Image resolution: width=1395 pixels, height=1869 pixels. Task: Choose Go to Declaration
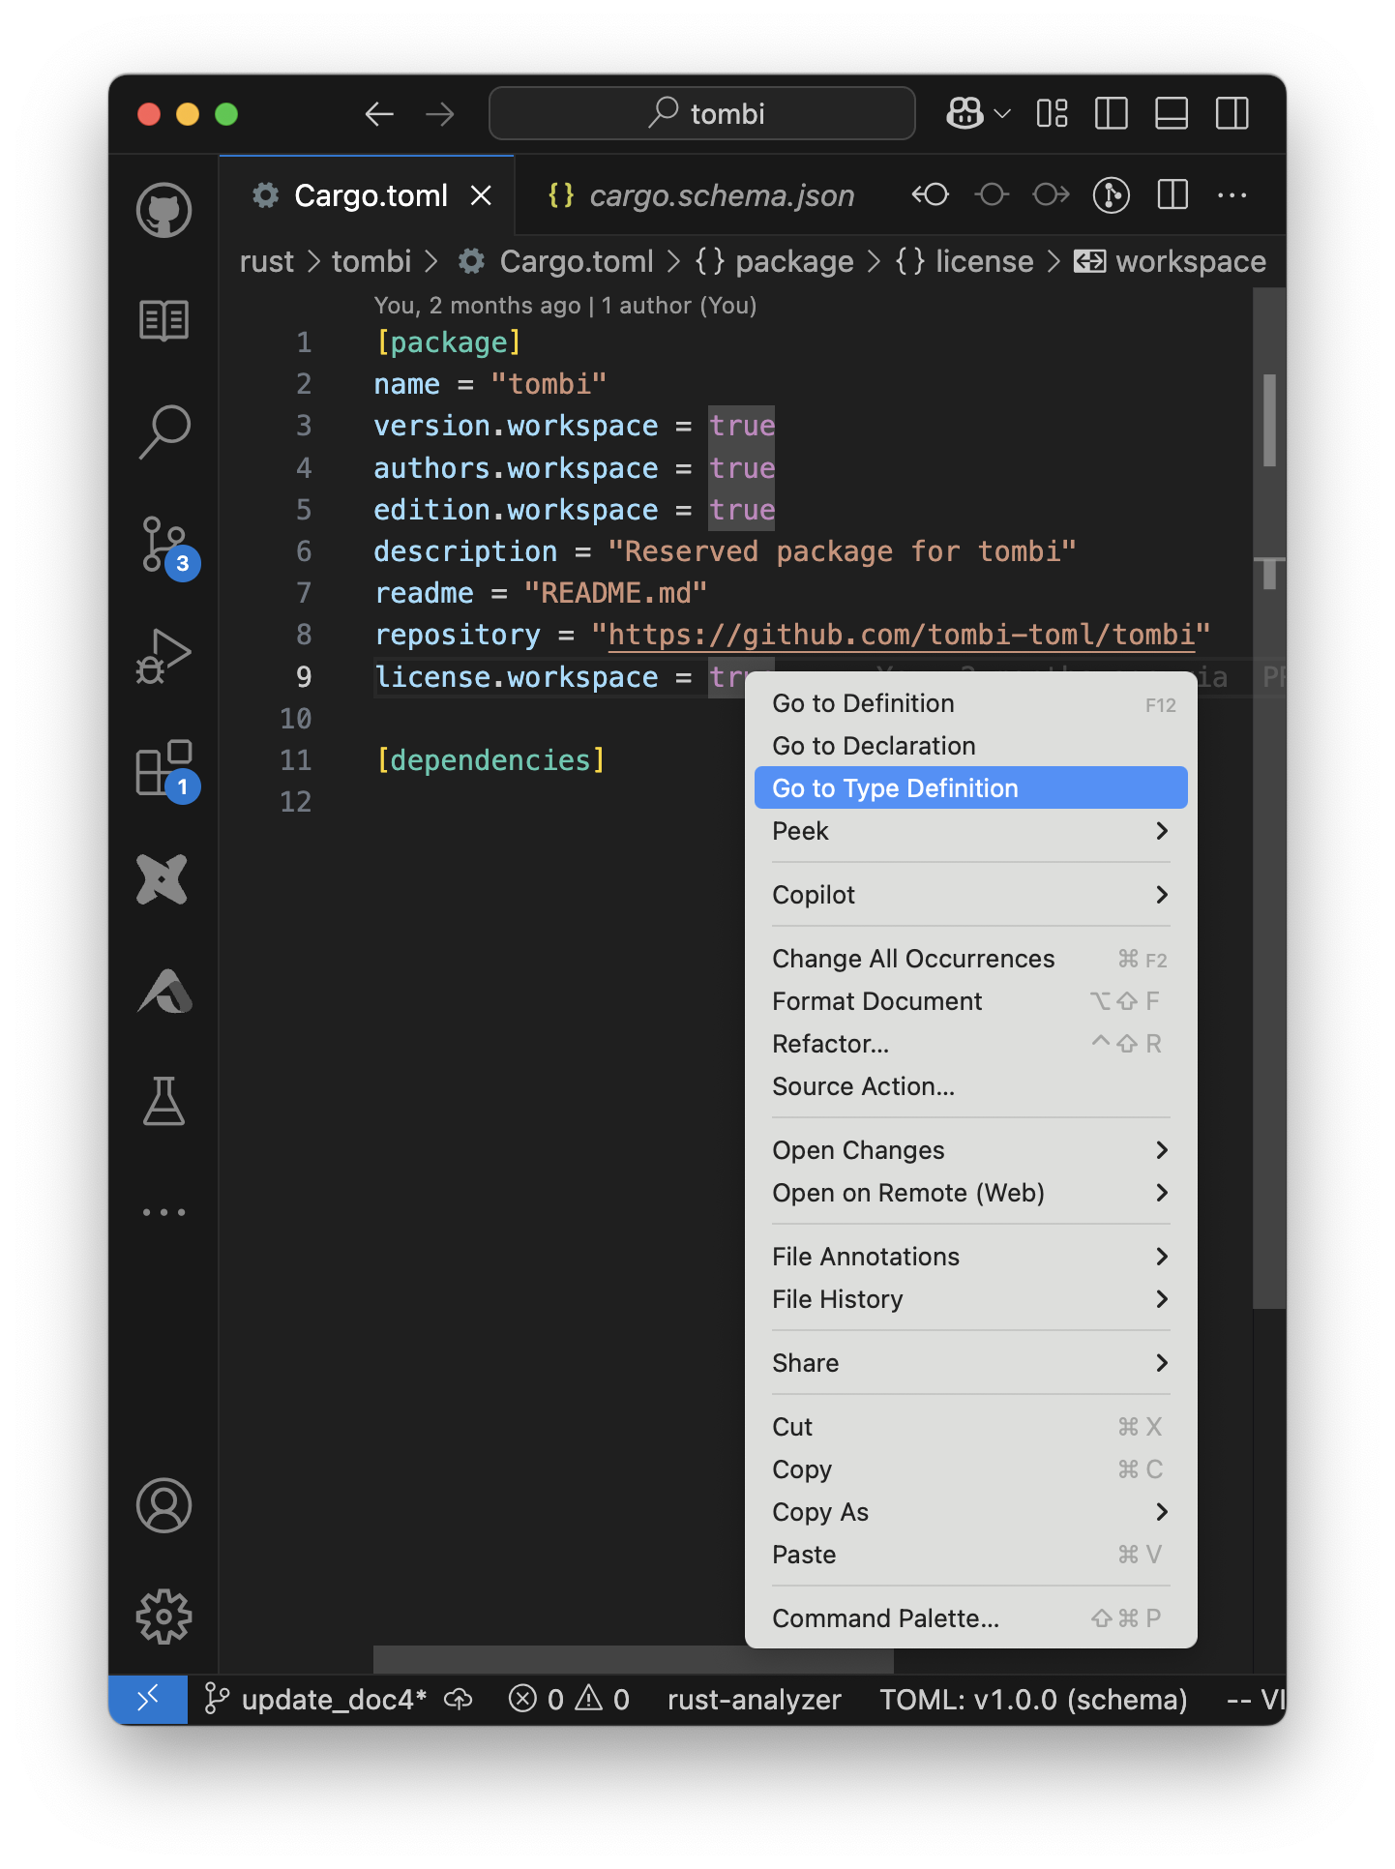click(971, 746)
